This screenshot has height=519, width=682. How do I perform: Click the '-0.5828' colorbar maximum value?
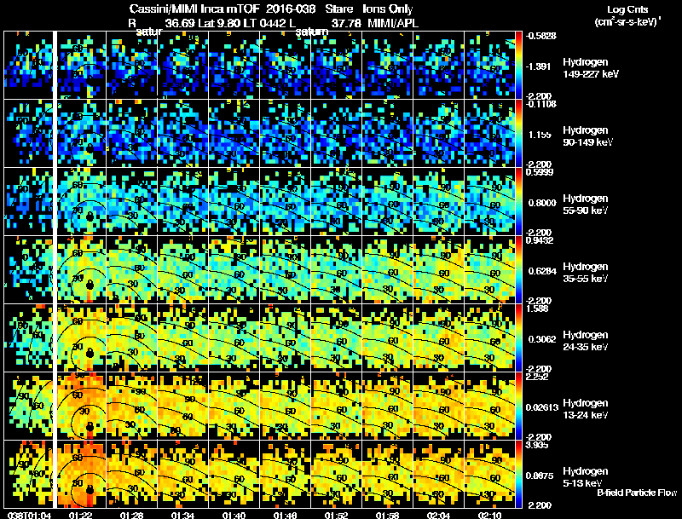click(x=540, y=36)
